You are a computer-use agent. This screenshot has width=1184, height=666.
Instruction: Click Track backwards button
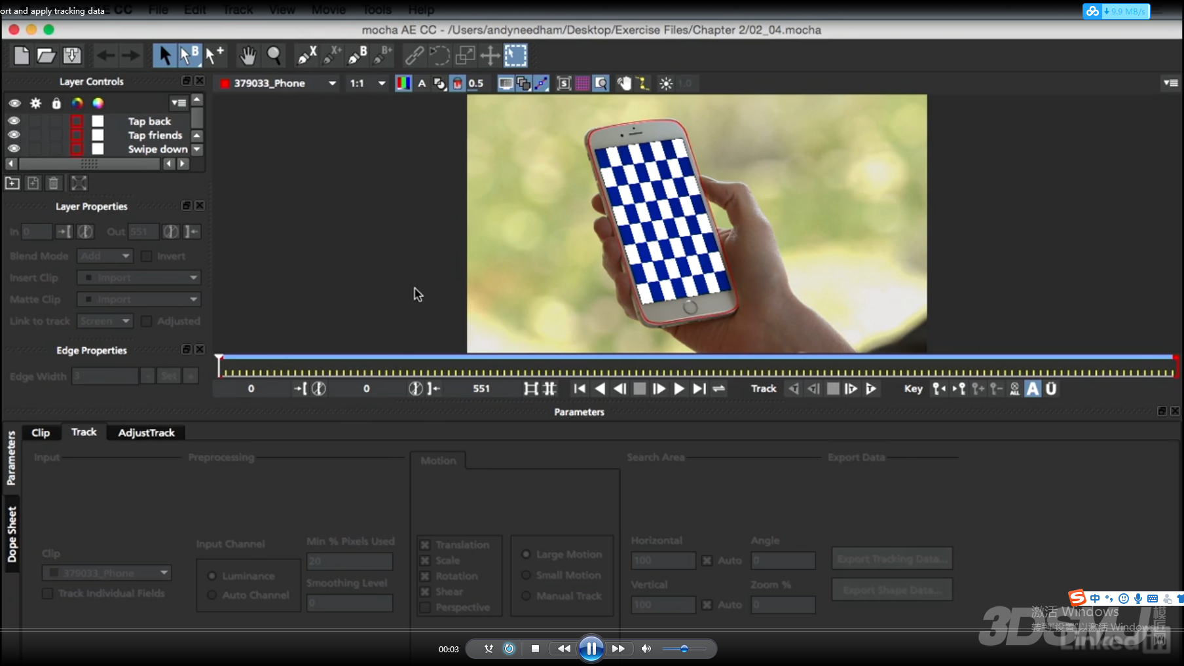(793, 388)
